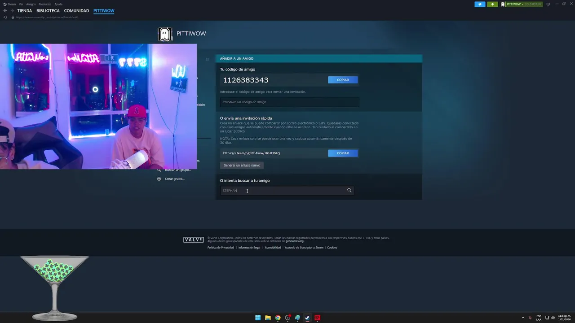Click Crear grupo in sidebar
Image resolution: width=575 pixels, height=323 pixels.
click(x=175, y=179)
